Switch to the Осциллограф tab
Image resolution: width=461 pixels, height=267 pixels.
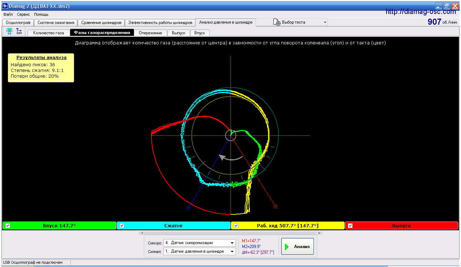pyautogui.click(x=18, y=23)
